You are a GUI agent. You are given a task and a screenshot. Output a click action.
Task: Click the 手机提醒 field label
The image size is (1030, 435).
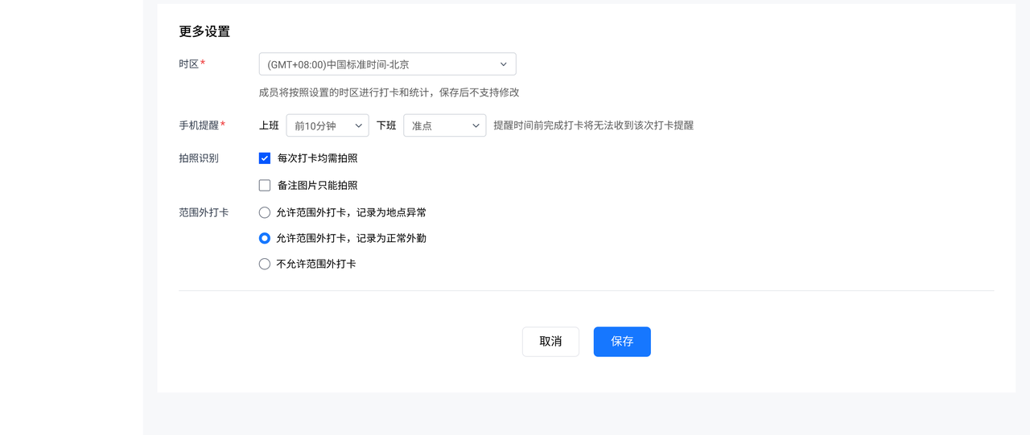(x=199, y=125)
